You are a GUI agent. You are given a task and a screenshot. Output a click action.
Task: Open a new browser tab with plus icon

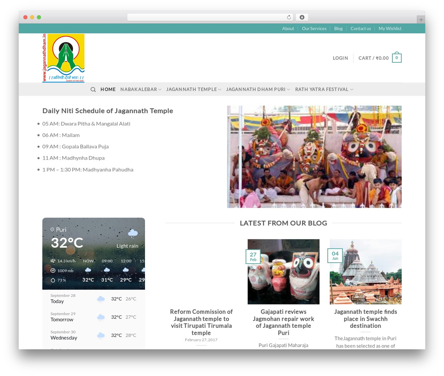pyautogui.click(x=421, y=20)
